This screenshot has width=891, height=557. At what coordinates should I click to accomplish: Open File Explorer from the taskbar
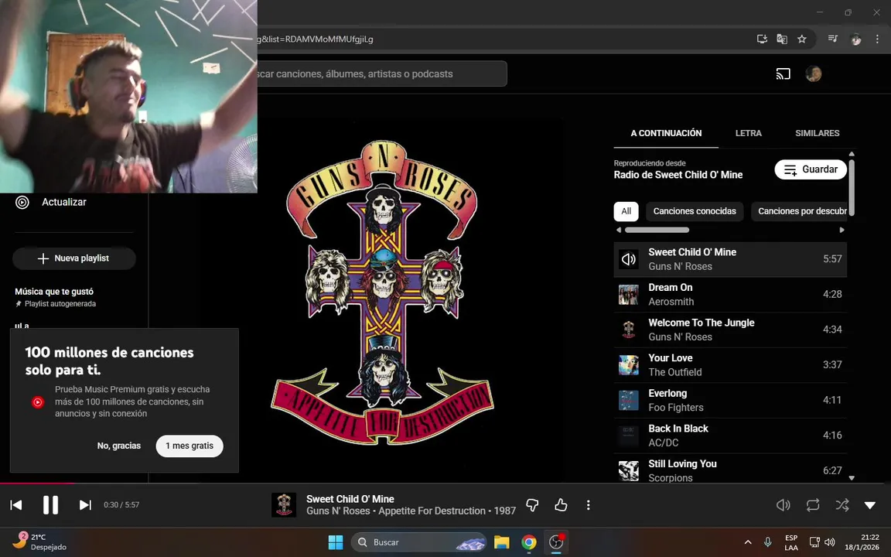click(501, 542)
